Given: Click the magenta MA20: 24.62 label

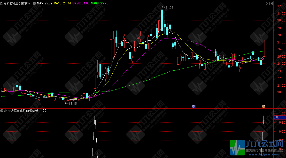Looking at the screenshot, I should [81, 4].
